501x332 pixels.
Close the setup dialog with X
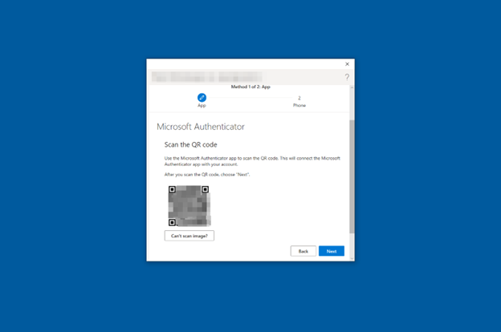click(347, 63)
